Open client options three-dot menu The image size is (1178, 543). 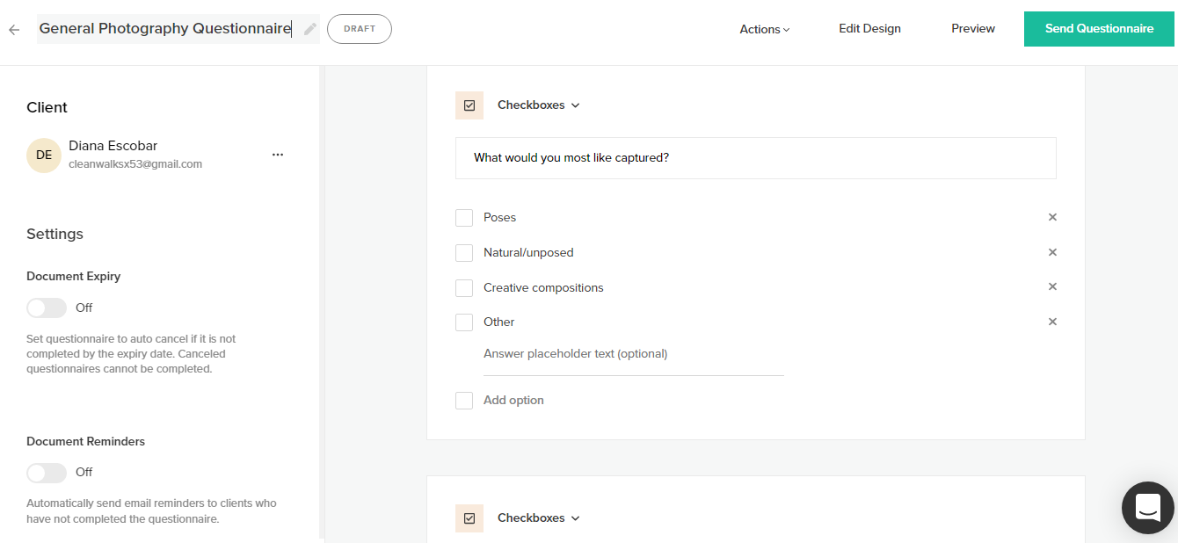[x=278, y=155]
